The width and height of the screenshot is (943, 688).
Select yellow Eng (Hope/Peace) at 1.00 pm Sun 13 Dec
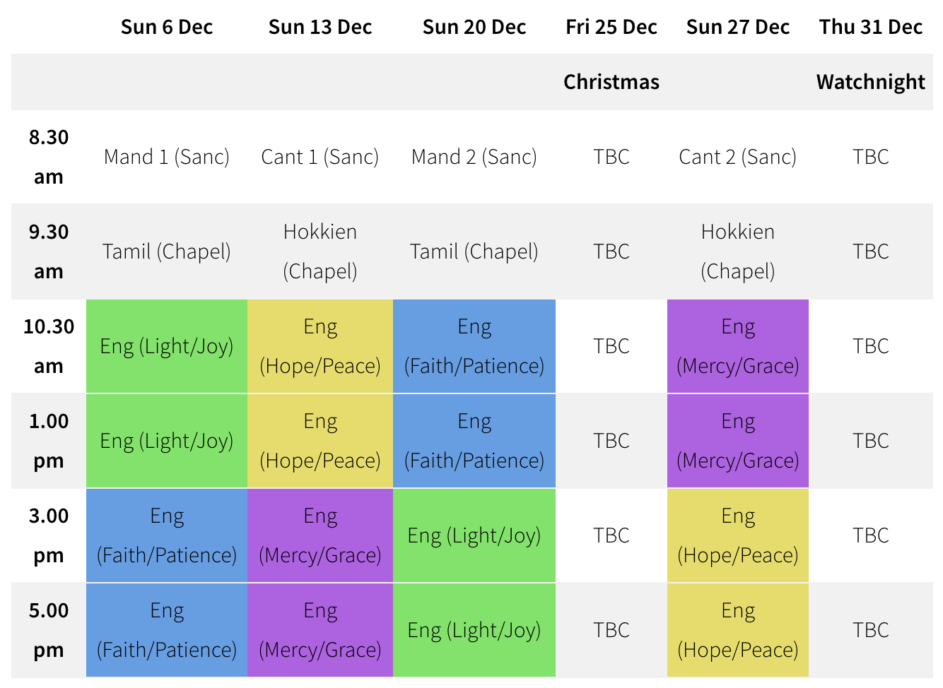tap(320, 441)
